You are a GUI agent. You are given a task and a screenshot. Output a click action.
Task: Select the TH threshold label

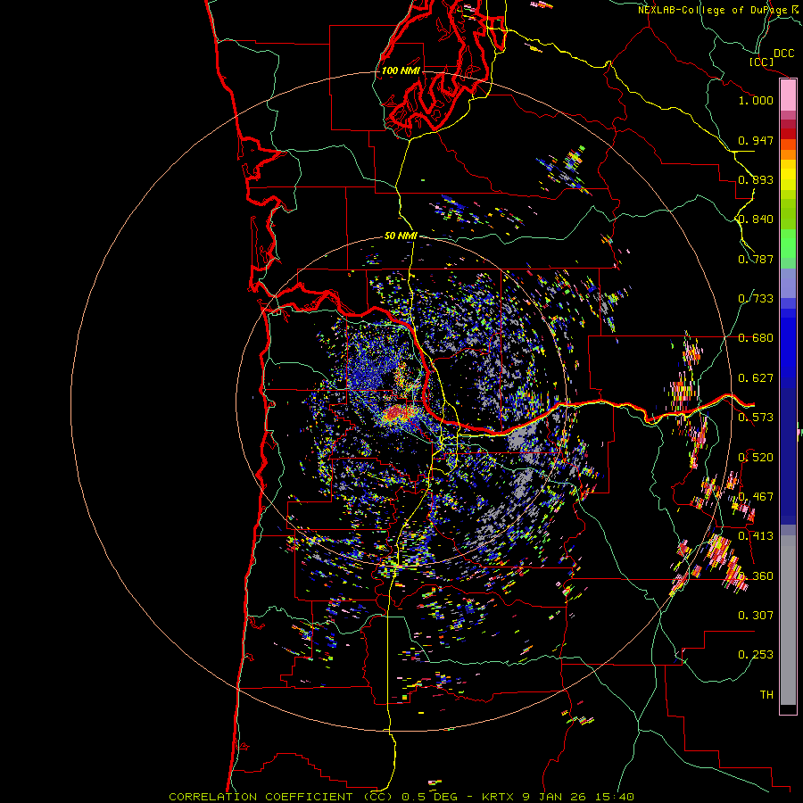[766, 695]
